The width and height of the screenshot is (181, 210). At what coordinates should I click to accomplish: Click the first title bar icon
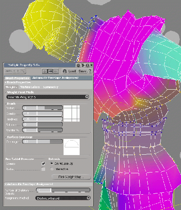click(78, 65)
